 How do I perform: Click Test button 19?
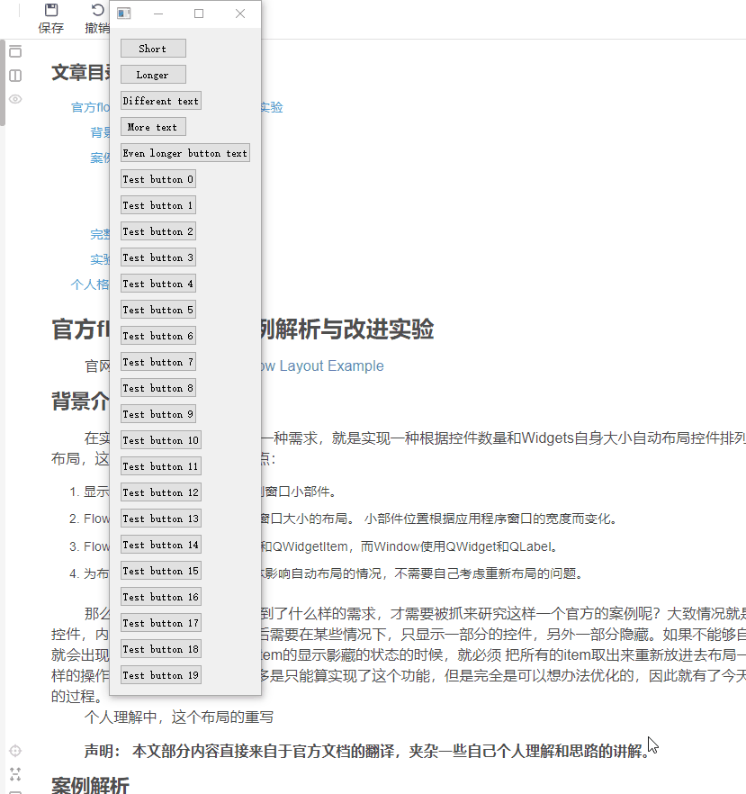tap(160, 674)
